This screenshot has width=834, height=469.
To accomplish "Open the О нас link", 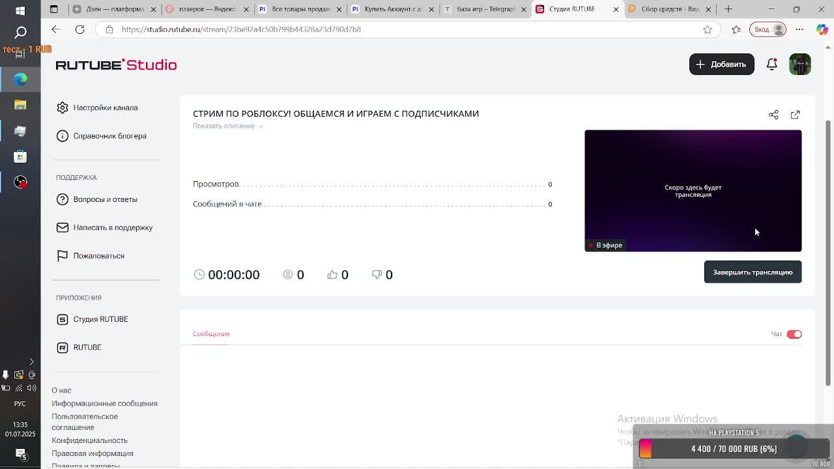I will click(61, 390).
